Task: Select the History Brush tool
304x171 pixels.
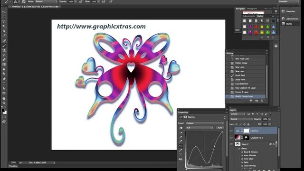Action: tap(4, 55)
